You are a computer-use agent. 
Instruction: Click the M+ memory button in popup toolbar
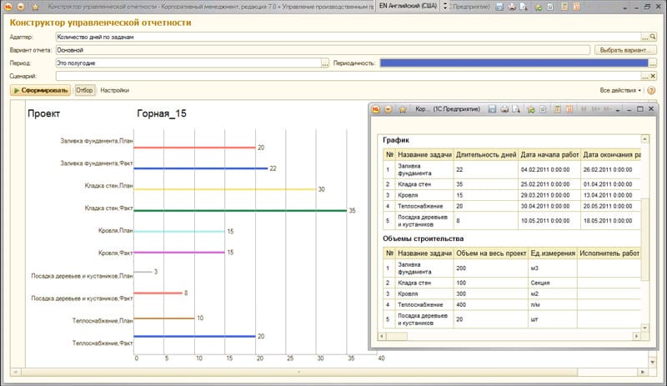click(596, 109)
